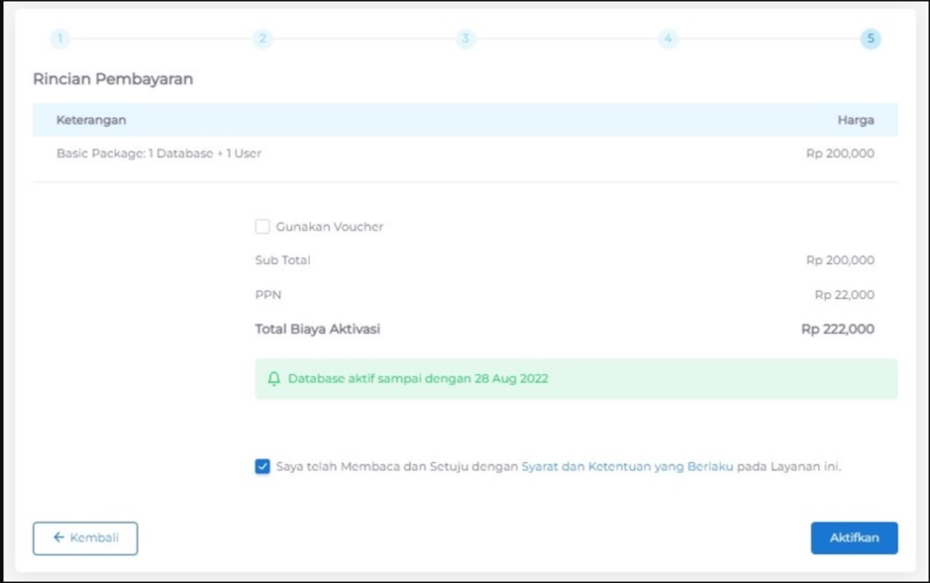Image resolution: width=930 pixels, height=583 pixels.
Task: Select the Basic Package: 1 Database + 1 User row
Action: coord(465,153)
